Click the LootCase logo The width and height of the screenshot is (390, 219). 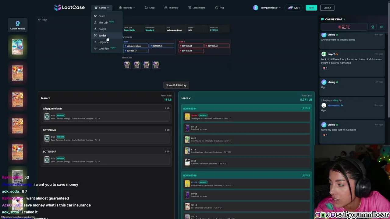pyautogui.click(x=69, y=8)
